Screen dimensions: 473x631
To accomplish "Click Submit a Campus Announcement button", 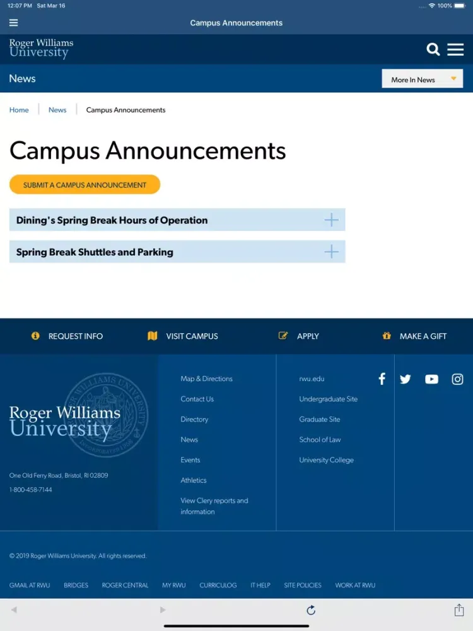I will tap(85, 185).
